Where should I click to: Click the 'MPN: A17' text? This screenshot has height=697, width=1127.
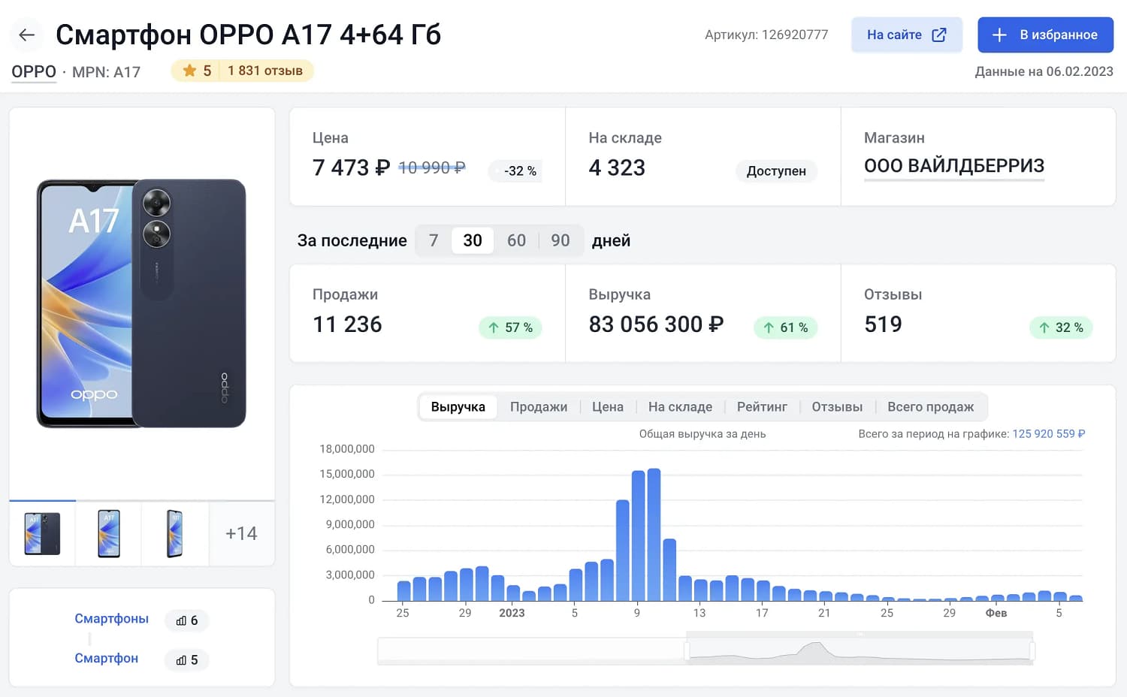pyautogui.click(x=106, y=72)
